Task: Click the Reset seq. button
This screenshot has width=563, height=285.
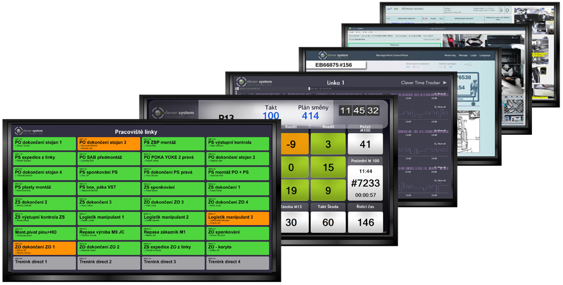Action: [450, 56]
